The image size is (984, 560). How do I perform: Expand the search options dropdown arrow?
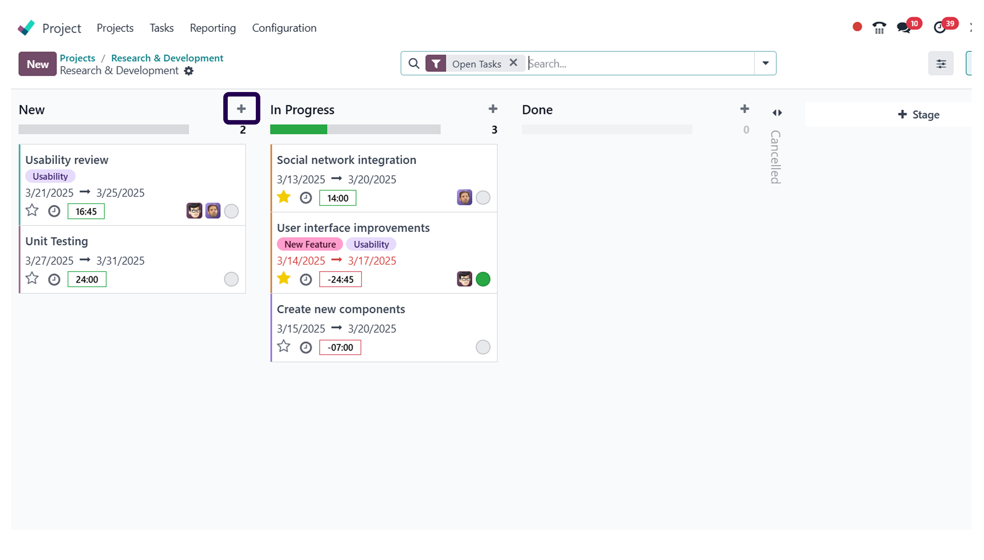[x=765, y=63]
